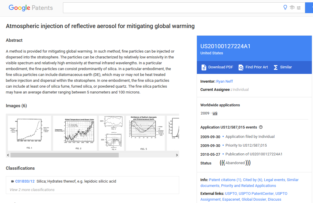Image resolution: width=313 pixels, height=203 pixels.
Task: Open USPTO Assignment link
Action: pyautogui.click(x=281, y=193)
